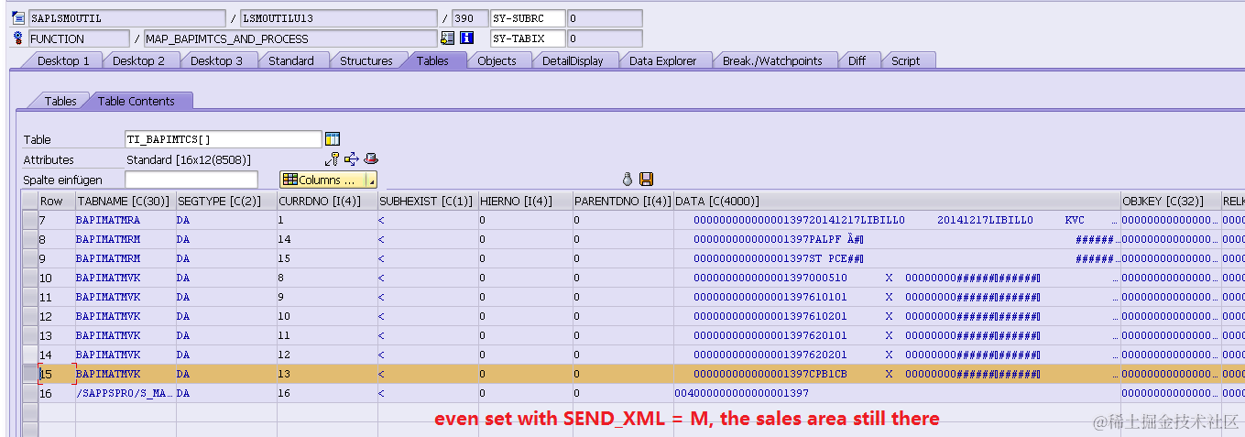
Task: Click the Row column header
Action: tap(57, 201)
